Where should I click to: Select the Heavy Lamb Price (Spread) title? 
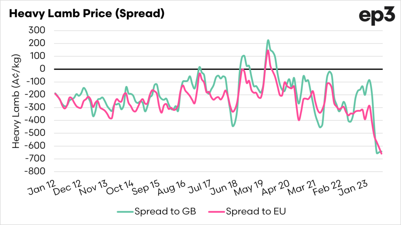[86, 14]
